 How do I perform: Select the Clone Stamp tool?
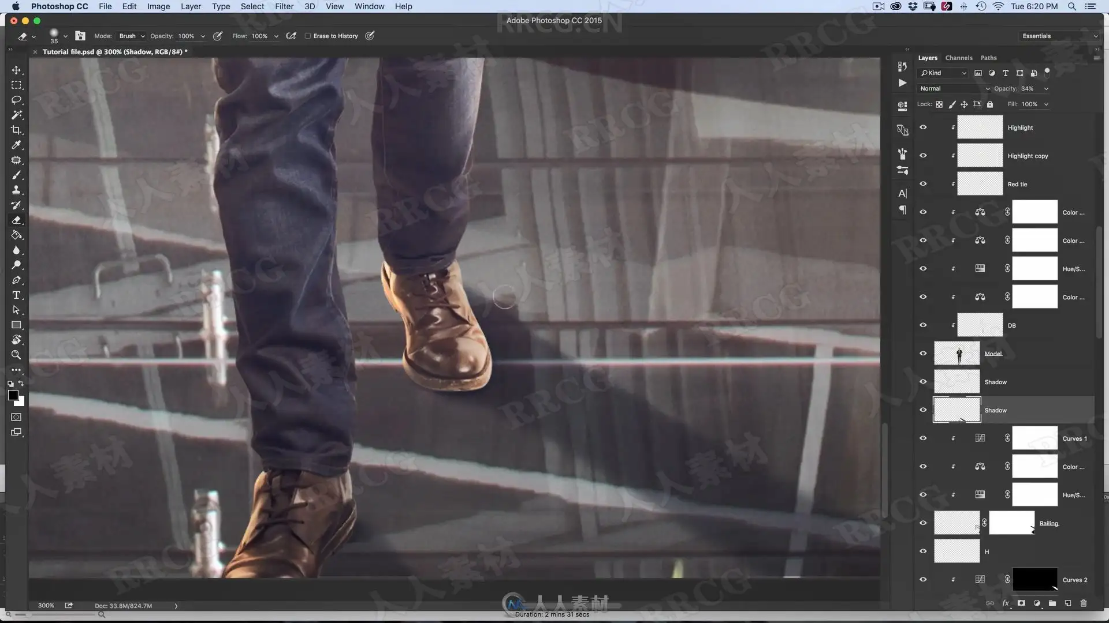(x=16, y=190)
